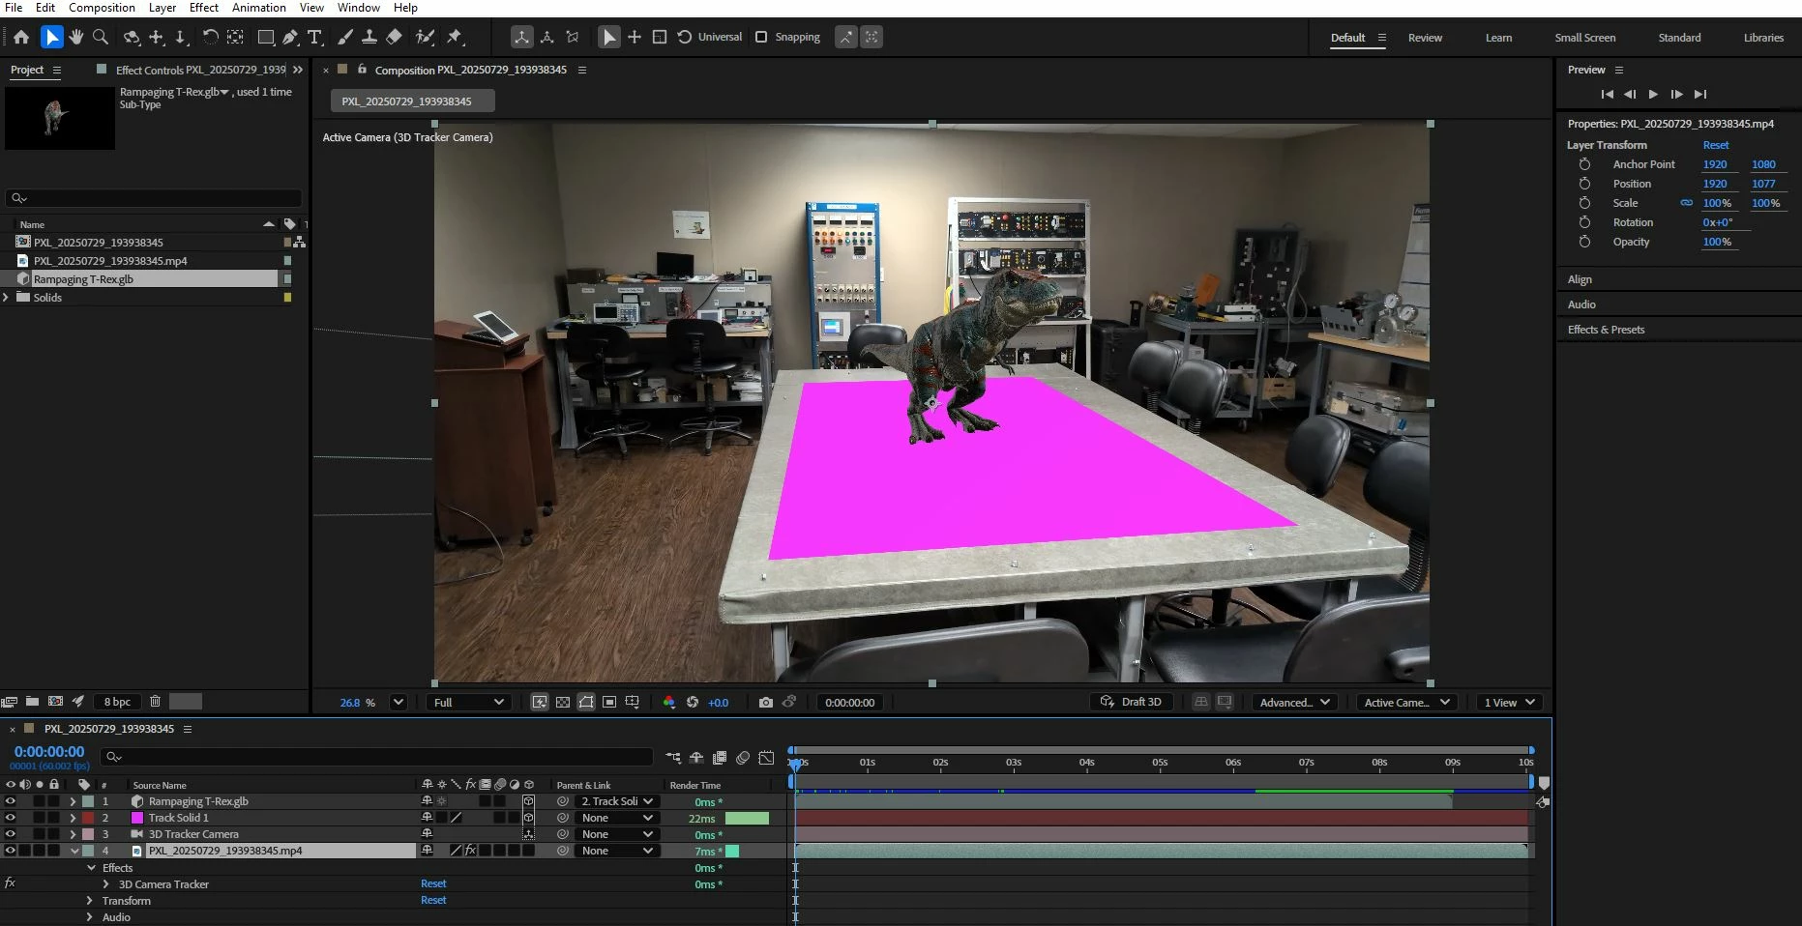Open the resolution Full dropdown
1802x926 pixels.
pyautogui.click(x=468, y=703)
